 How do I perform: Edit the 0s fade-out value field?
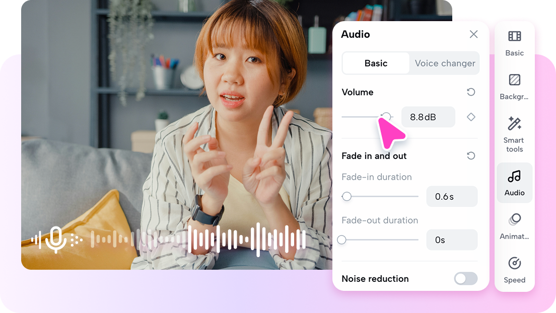452,240
